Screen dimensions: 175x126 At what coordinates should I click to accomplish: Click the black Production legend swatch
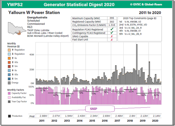[9, 116]
